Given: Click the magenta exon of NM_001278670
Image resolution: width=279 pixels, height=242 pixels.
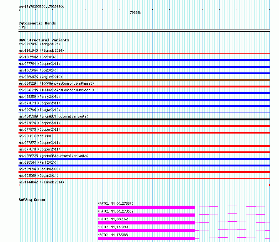Looking at the screenshot, I should coord(146,207).
